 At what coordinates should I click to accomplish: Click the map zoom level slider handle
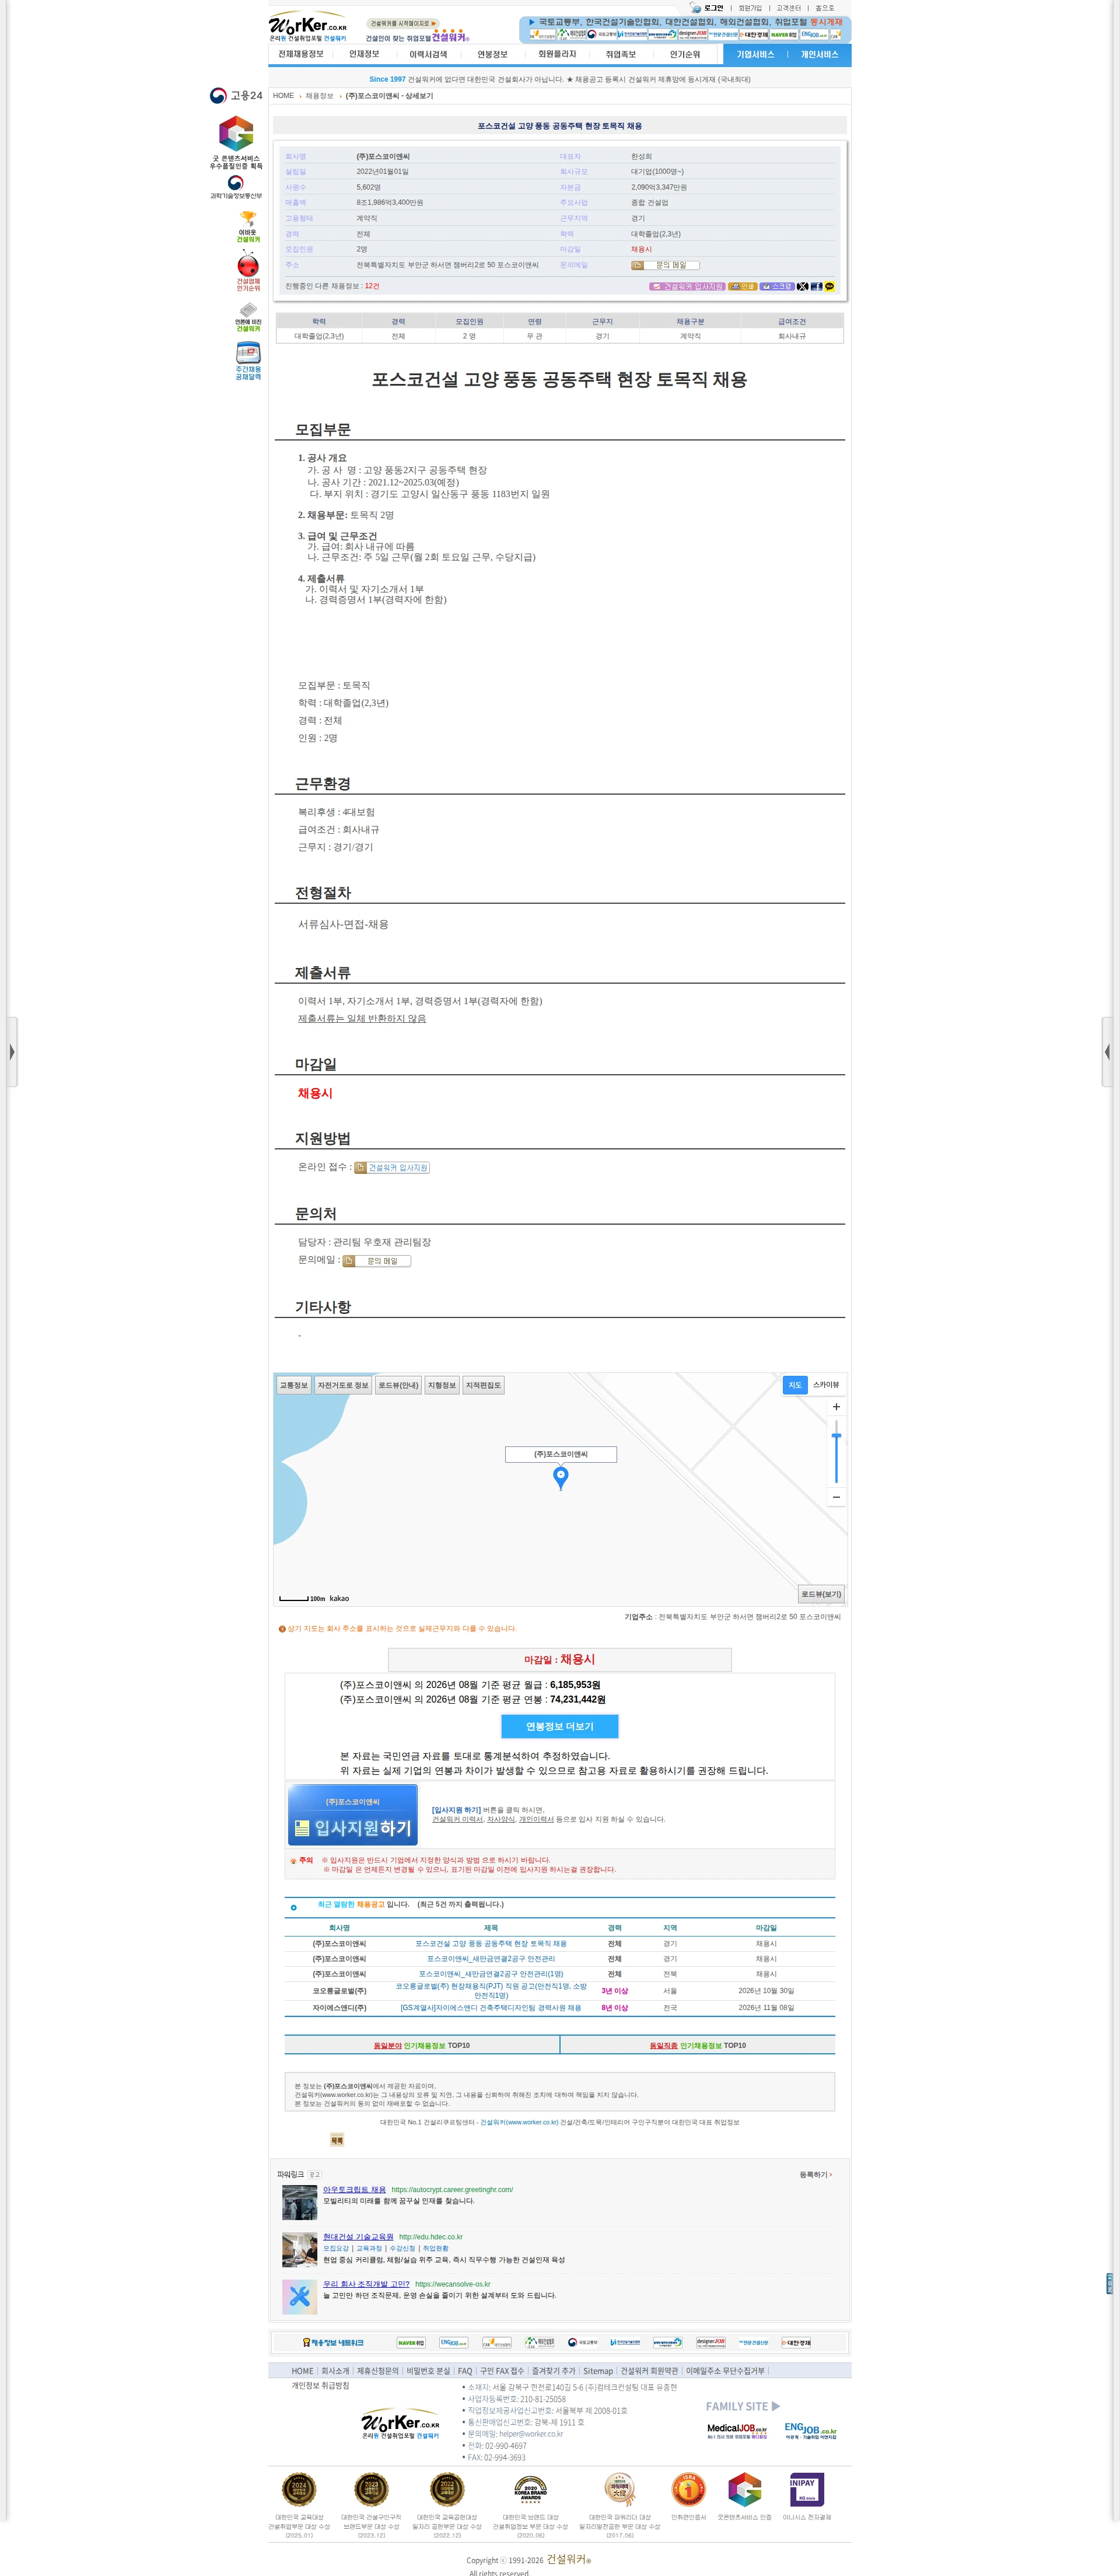tap(836, 1436)
